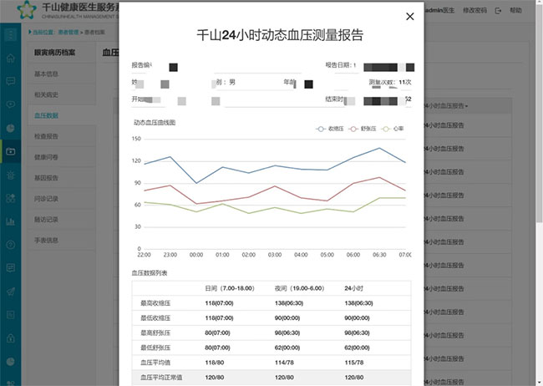The image size is (543, 386).
Task: Open the pie chart icon above the folder icon
Action: click(10, 128)
